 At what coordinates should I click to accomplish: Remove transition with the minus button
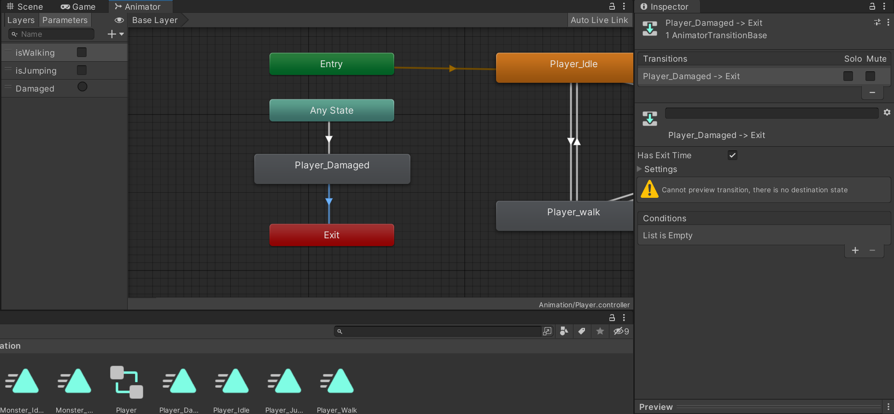[872, 92]
